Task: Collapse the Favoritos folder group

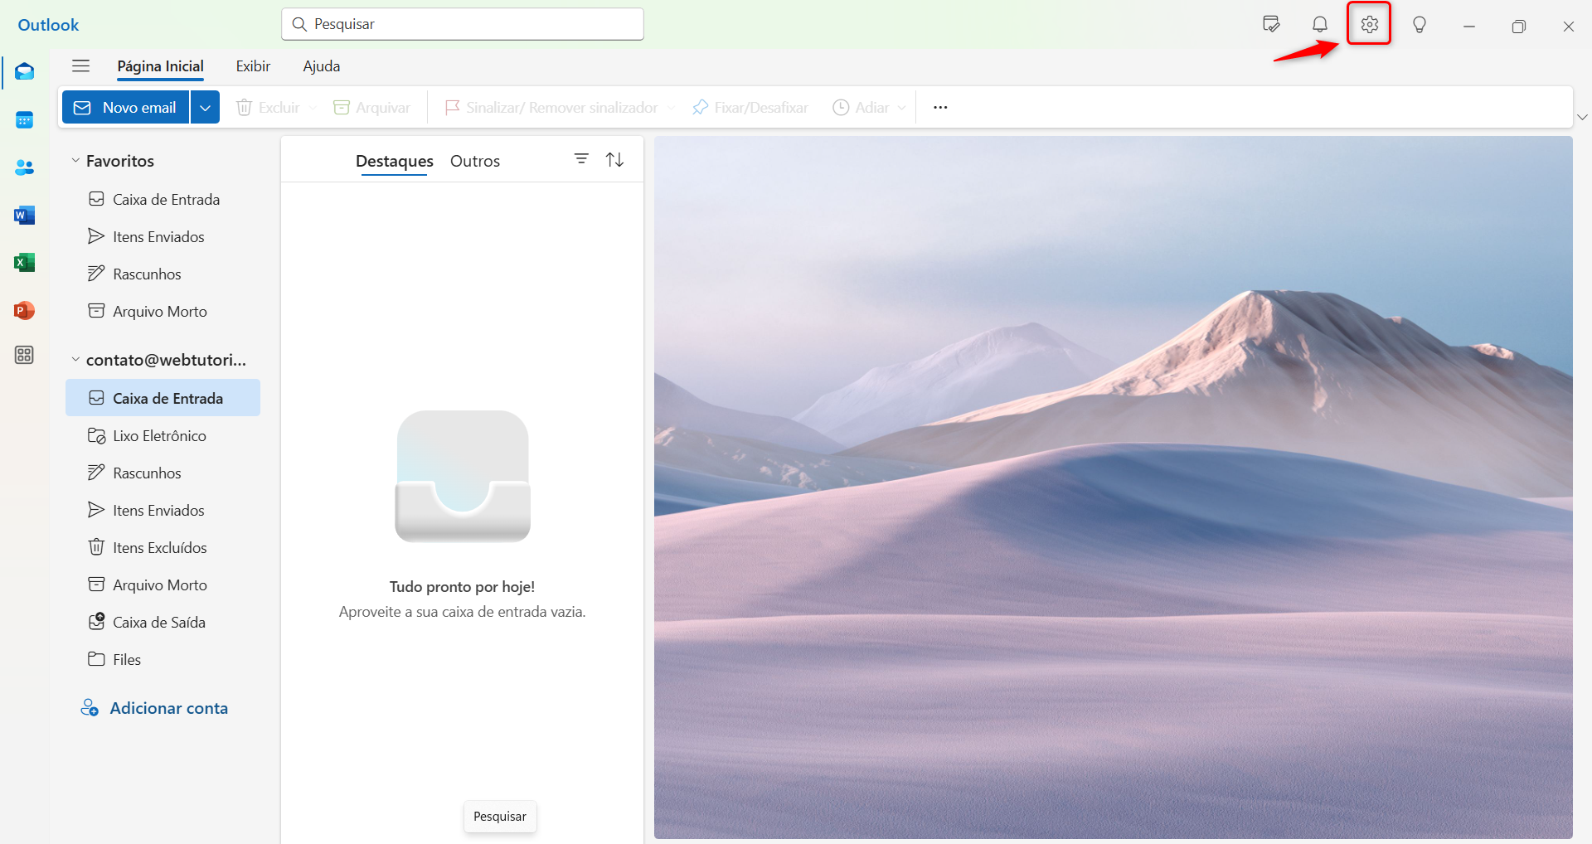Action: 75,161
